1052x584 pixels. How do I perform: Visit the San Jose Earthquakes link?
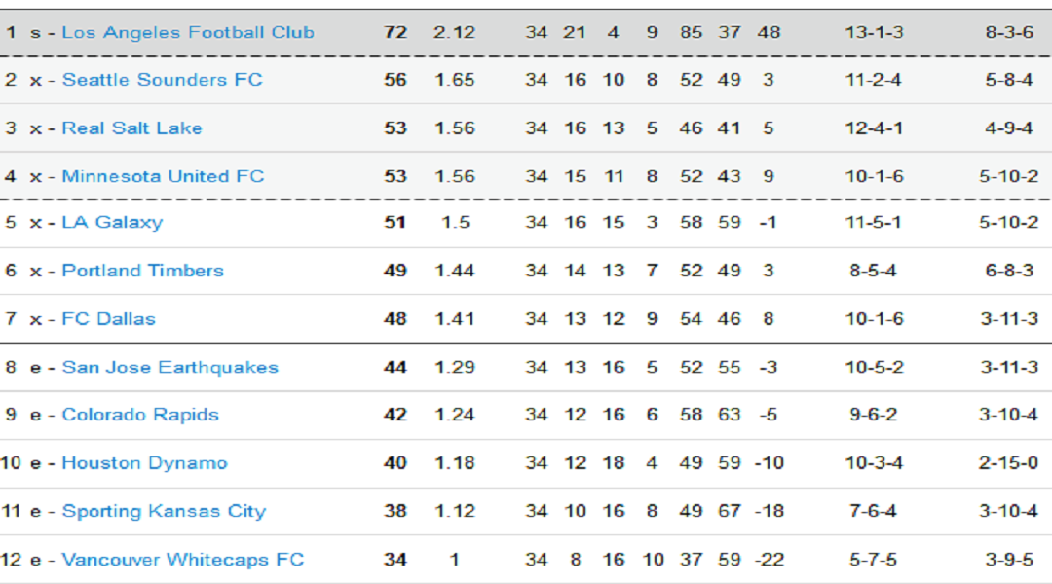click(x=169, y=367)
